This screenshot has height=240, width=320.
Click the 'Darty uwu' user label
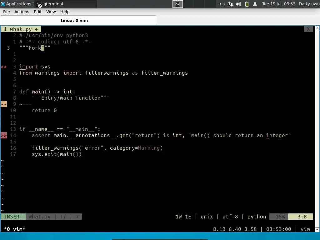tap(309, 4)
